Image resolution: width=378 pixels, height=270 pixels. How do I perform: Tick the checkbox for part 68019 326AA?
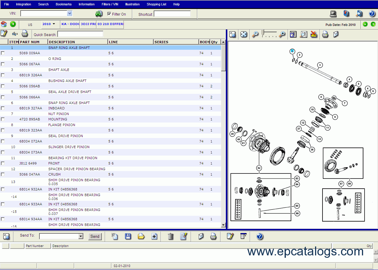click(x=3, y=75)
